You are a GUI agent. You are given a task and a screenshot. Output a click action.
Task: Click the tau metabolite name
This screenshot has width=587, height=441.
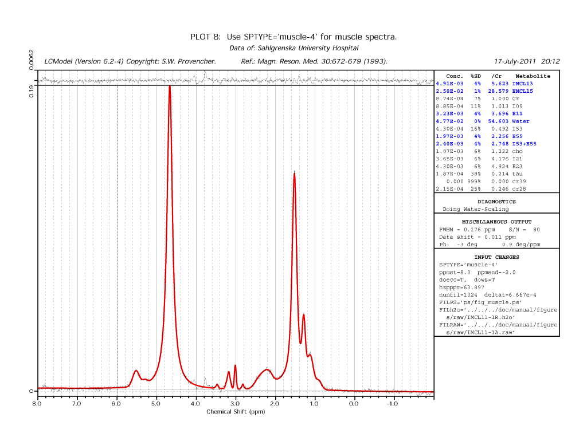click(518, 174)
